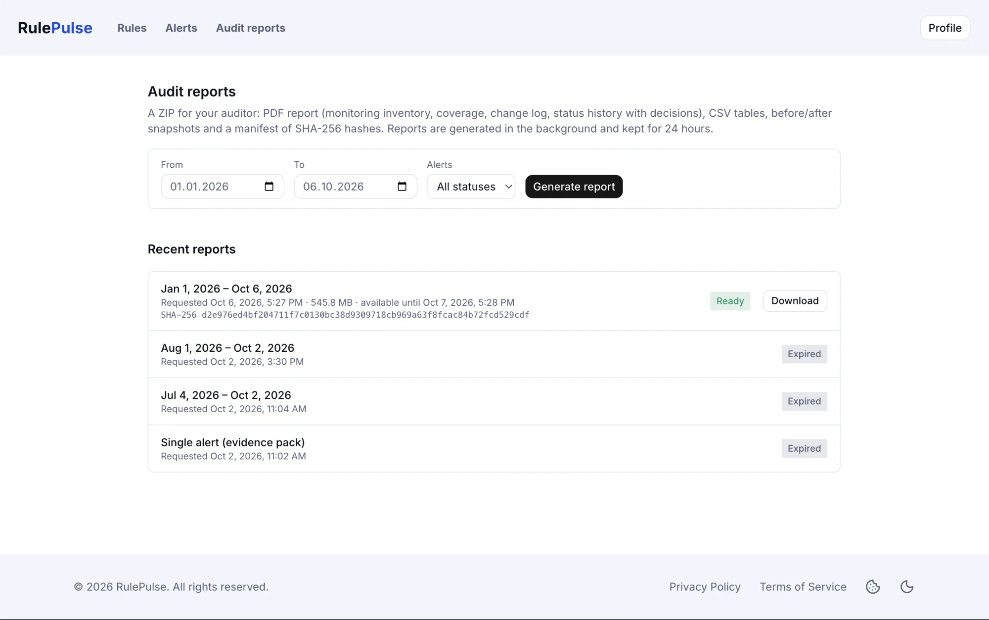
Task: Click Generate report button
Action: click(574, 187)
